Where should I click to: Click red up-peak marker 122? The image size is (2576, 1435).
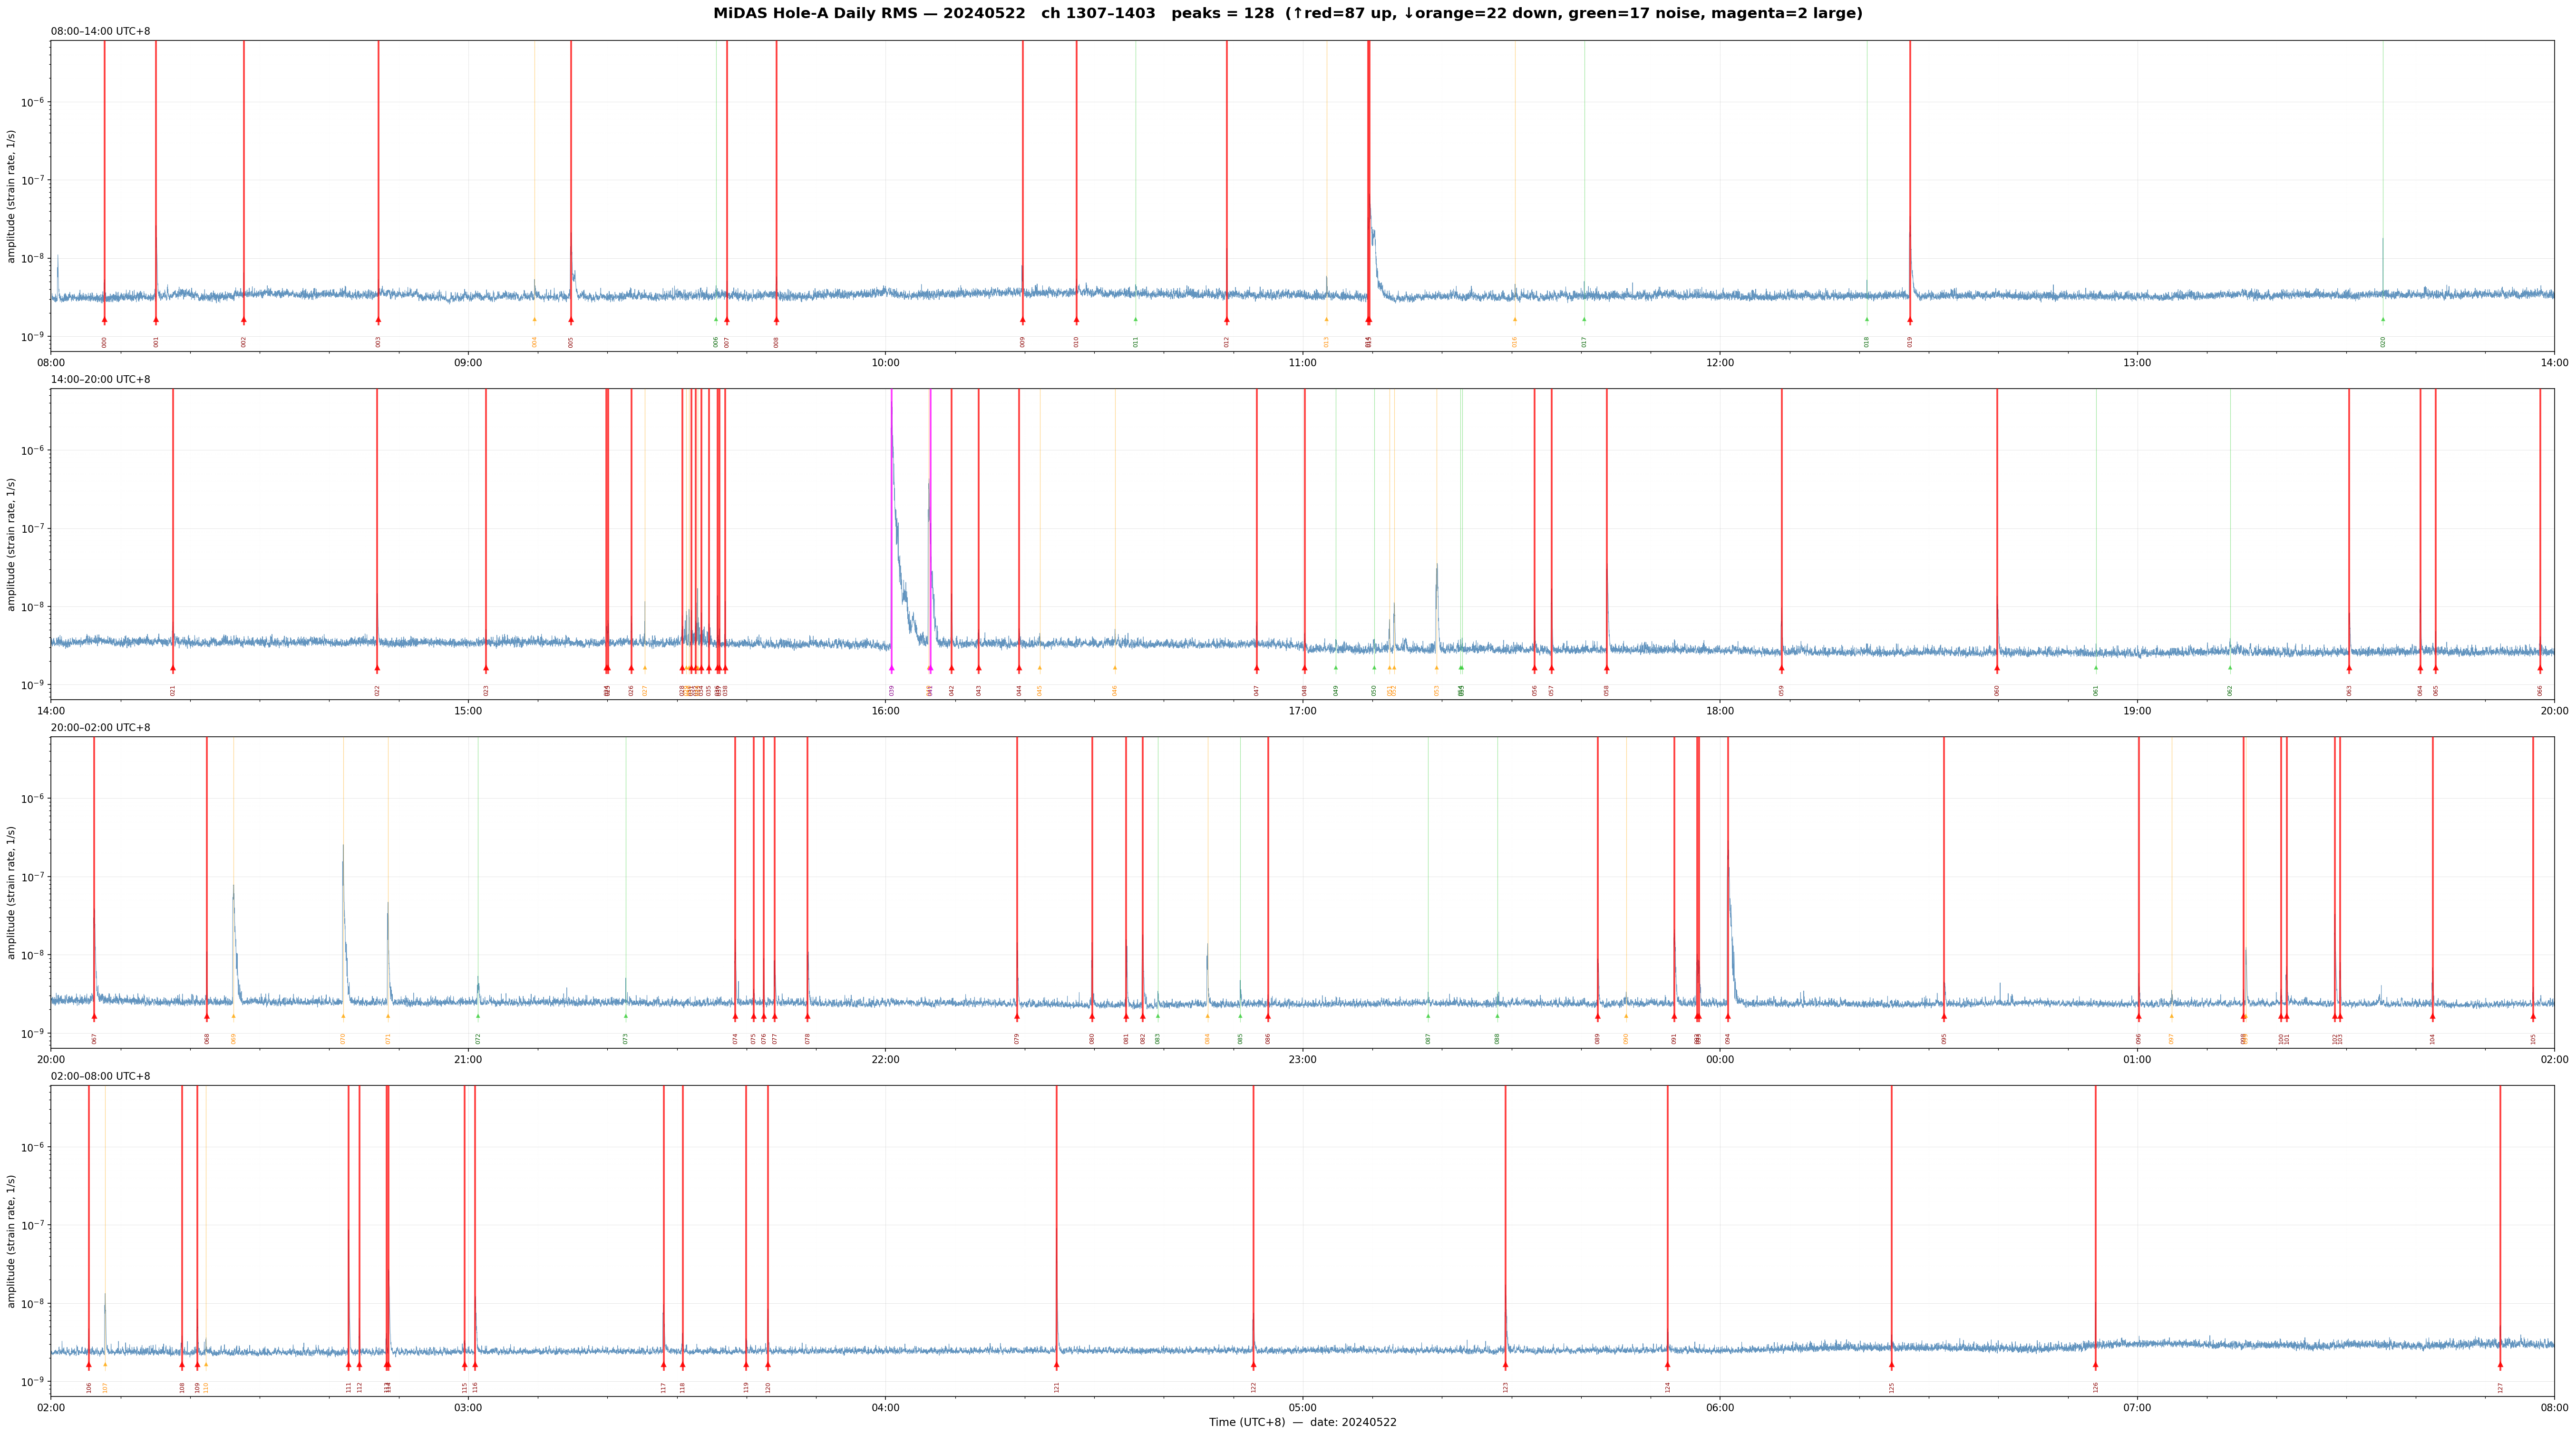(1253, 1365)
